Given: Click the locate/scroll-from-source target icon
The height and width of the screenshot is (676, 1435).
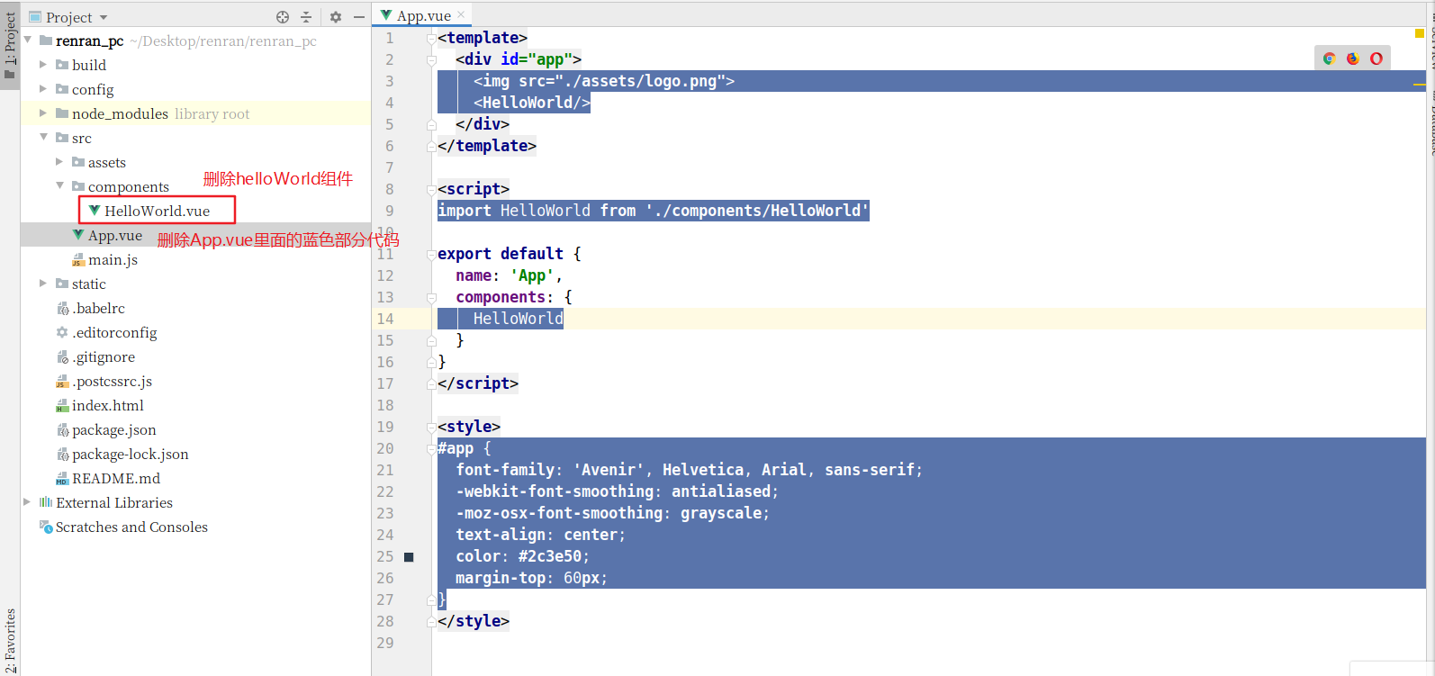Looking at the screenshot, I should [x=283, y=17].
